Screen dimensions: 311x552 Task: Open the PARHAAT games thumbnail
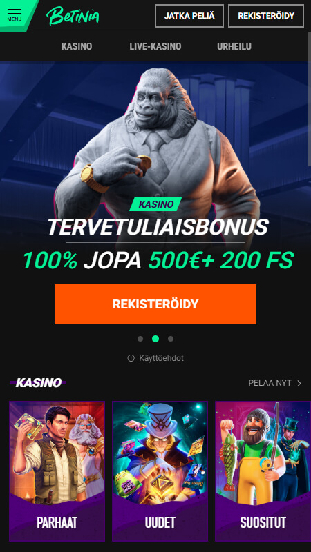[57, 471]
